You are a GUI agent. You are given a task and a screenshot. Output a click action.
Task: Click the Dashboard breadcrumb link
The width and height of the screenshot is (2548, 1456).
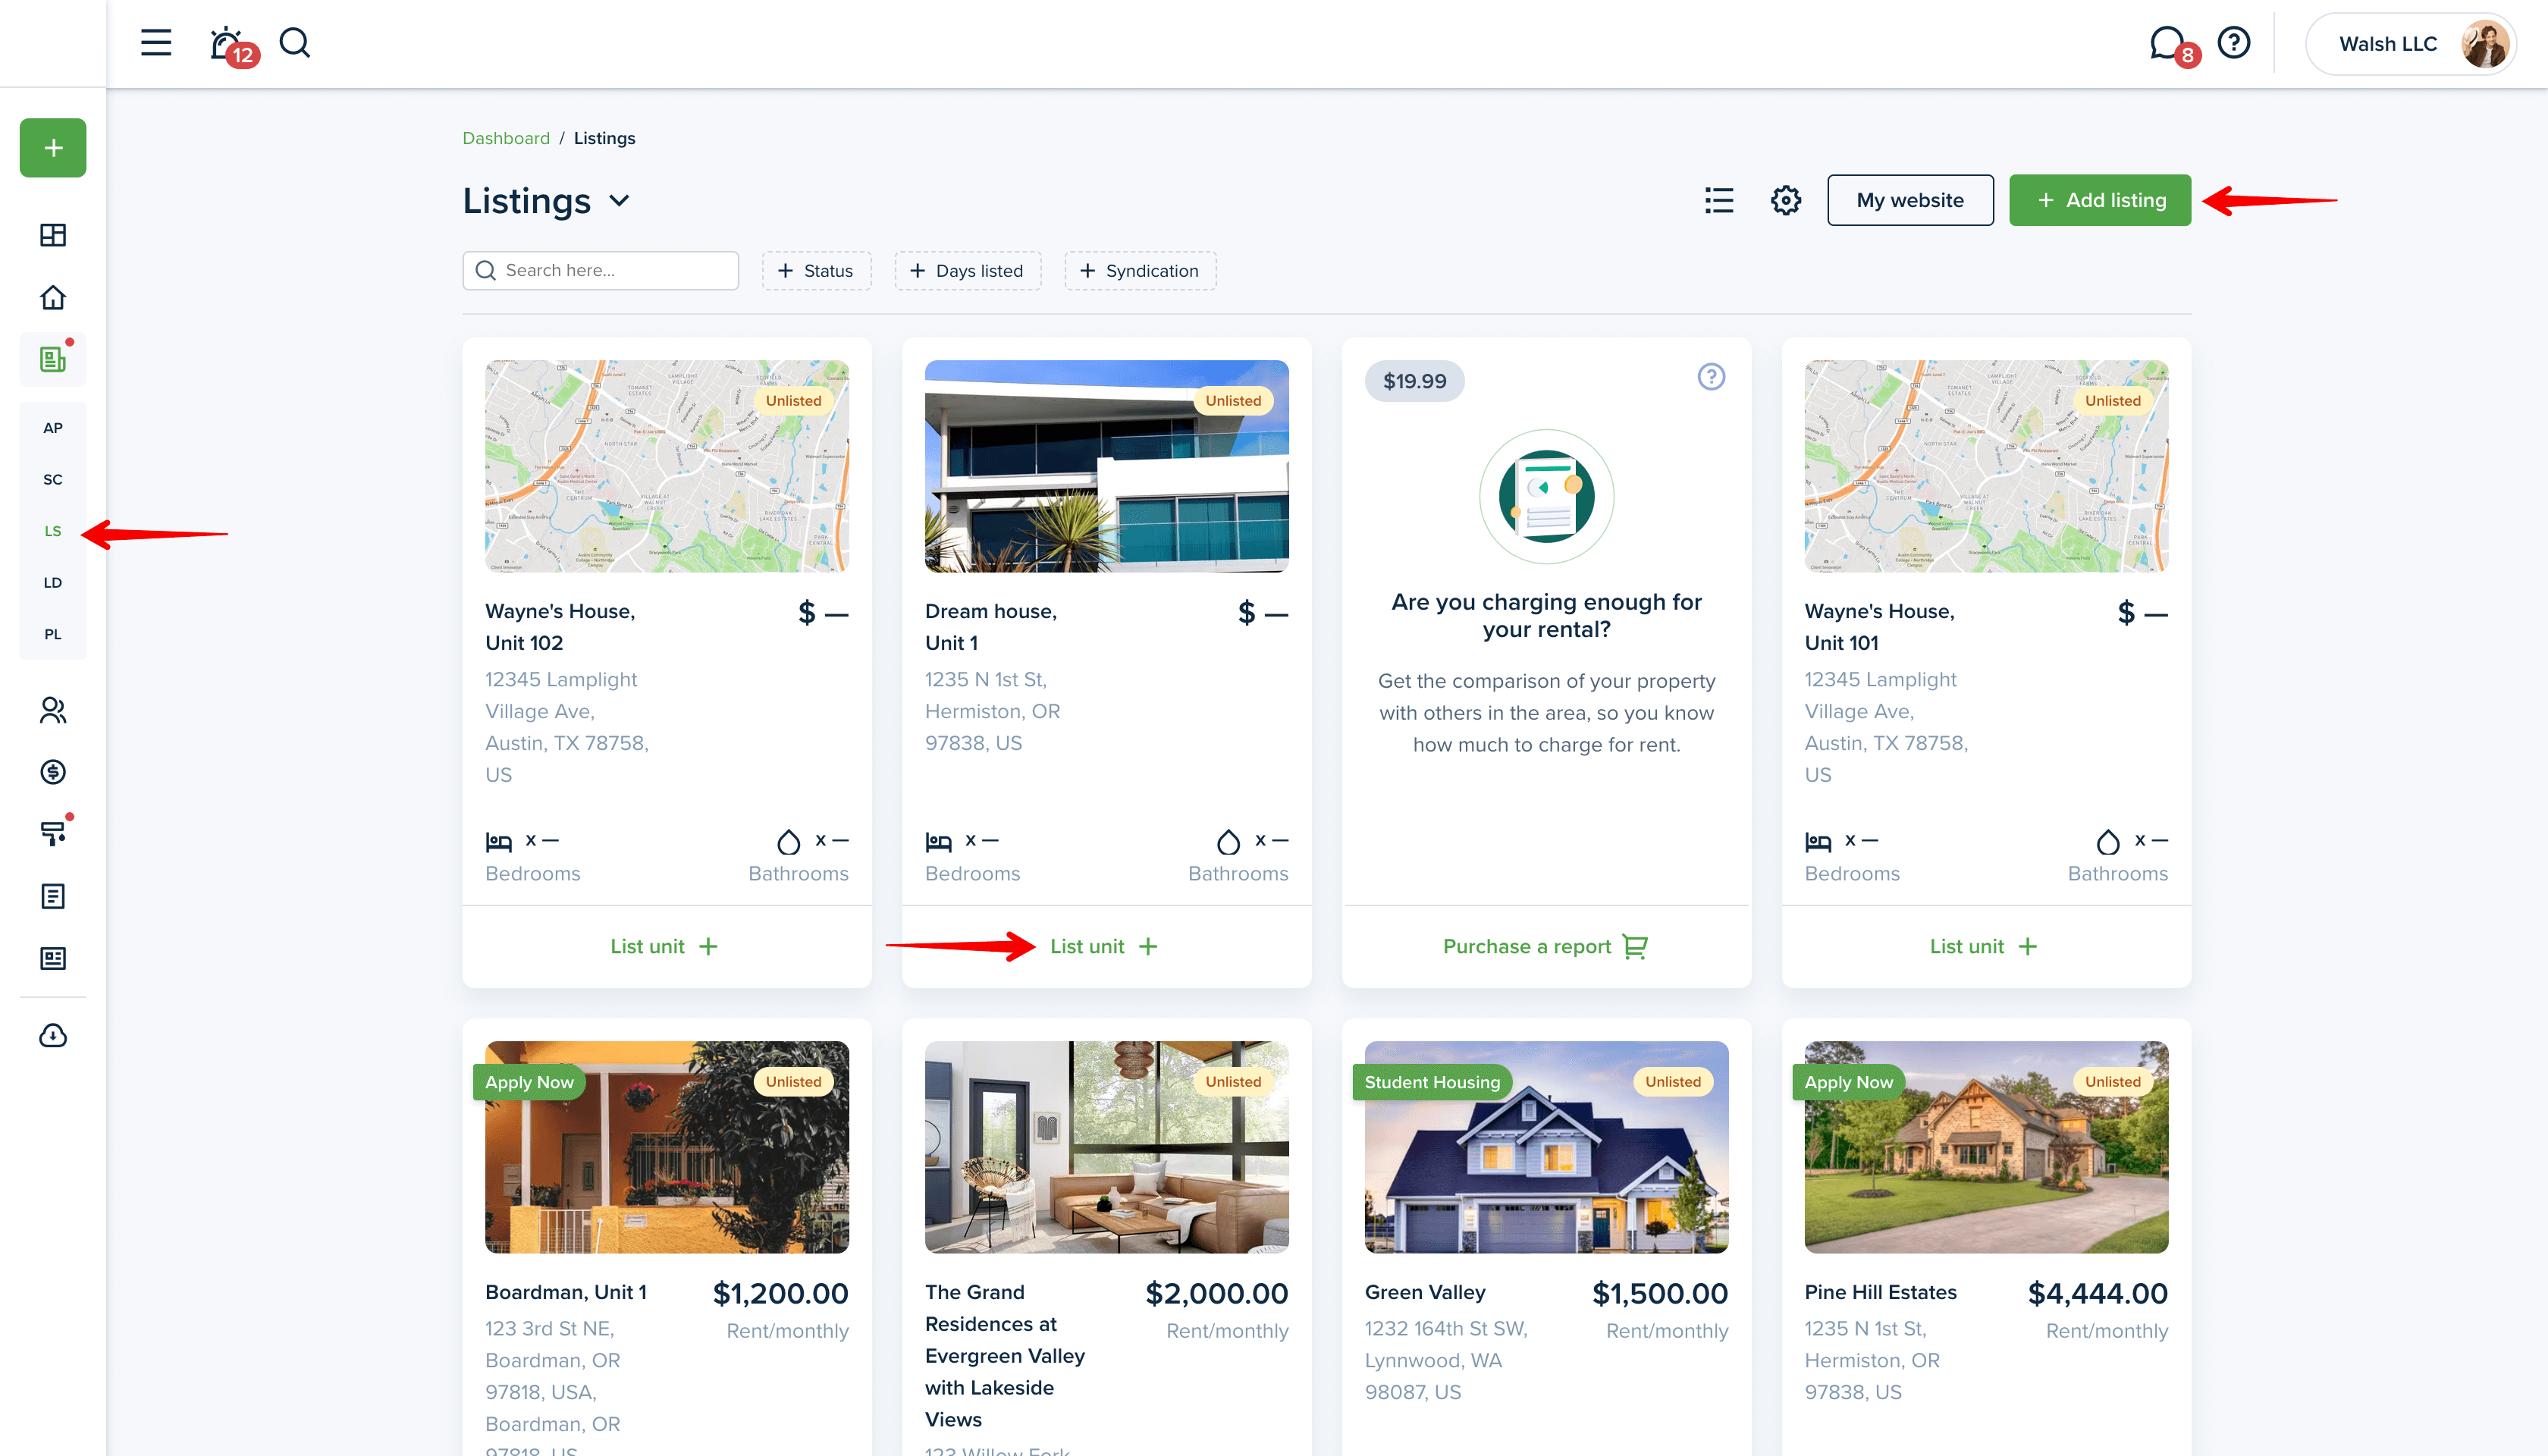pyautogui.click(x=506, y=138)
